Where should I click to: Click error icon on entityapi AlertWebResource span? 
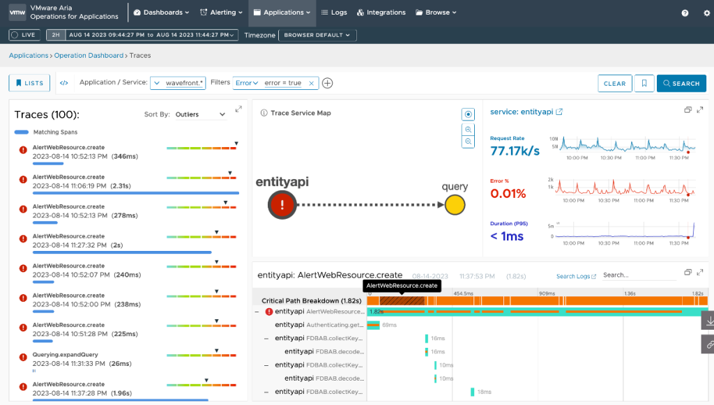coord(269,312)
